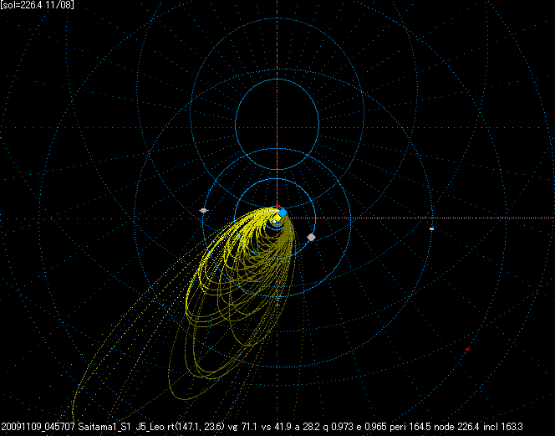Viewport: 555px width, 436px height.
Task: Click the station name Saitama1_S1
Action: pos(104,427)
